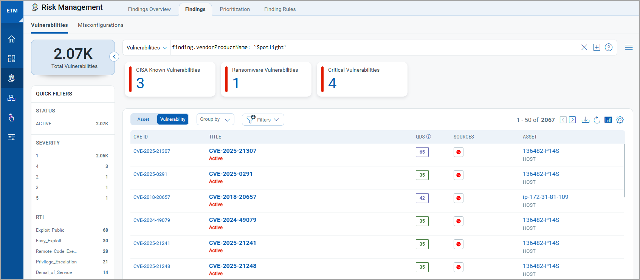Screen dimensions: 640x280
Task: Open the hamburger menu beside search bar
Action: coord(629,47)
